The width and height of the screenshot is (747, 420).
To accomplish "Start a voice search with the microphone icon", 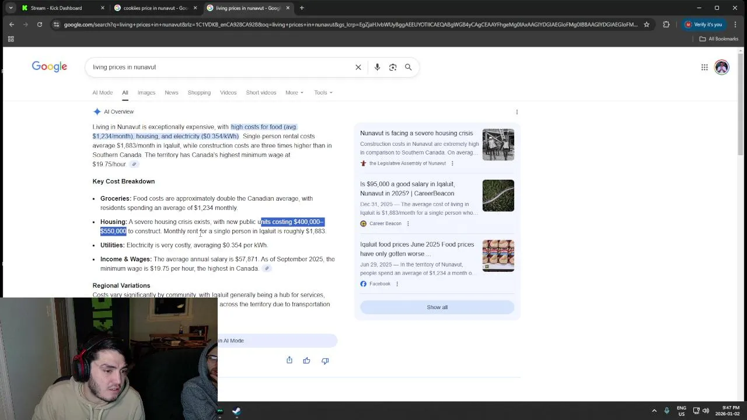I will [x=377, y=67].
